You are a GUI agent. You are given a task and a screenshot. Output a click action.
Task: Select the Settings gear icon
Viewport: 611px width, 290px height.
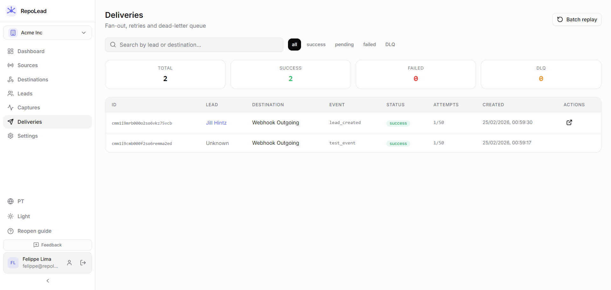point(11,136)
